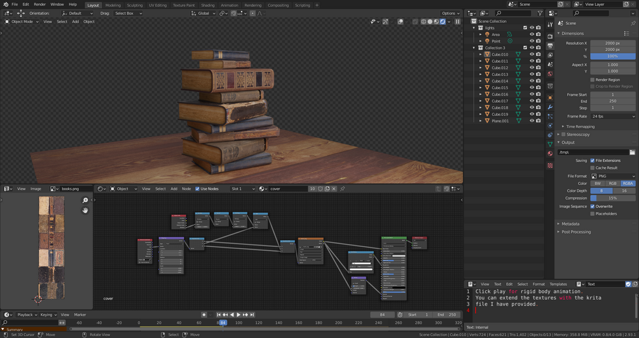639x338 pixels.
Task: Open the Tool properties tab icon
Action: coord(550,25)
